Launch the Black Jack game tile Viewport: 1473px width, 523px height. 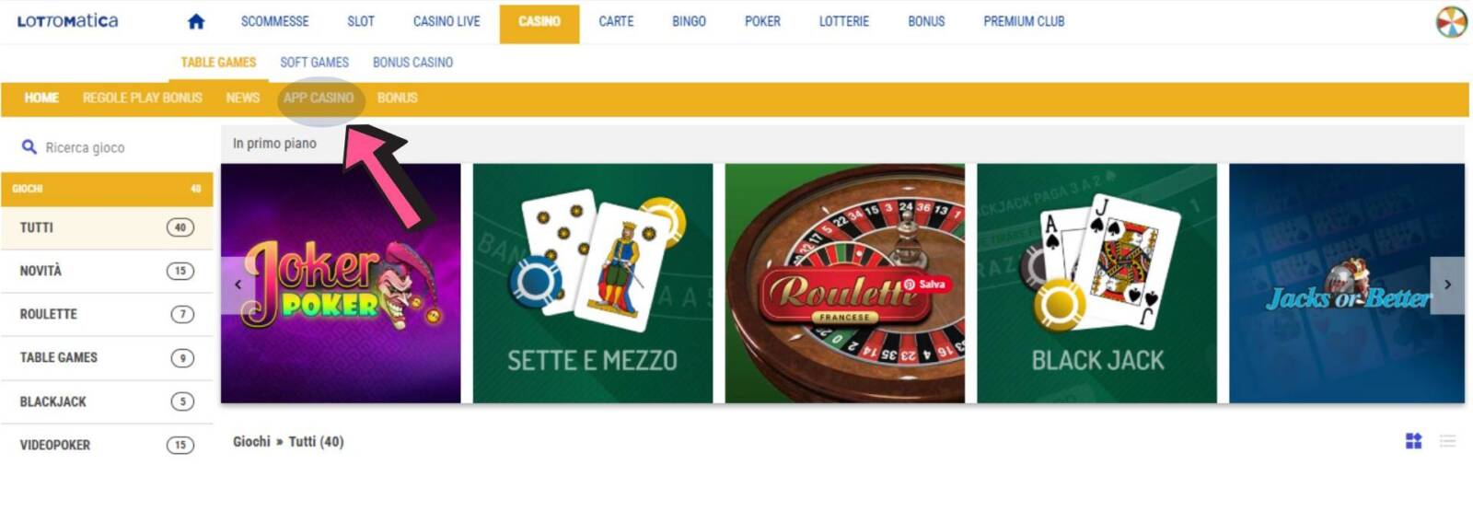coord(1096,284)
